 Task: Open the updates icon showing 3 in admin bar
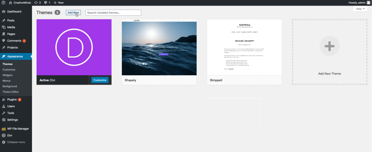36,3
